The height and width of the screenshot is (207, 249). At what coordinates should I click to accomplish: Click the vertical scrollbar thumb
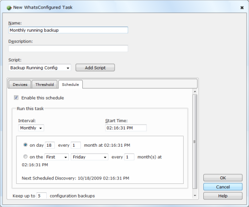(x=195, y=142)
